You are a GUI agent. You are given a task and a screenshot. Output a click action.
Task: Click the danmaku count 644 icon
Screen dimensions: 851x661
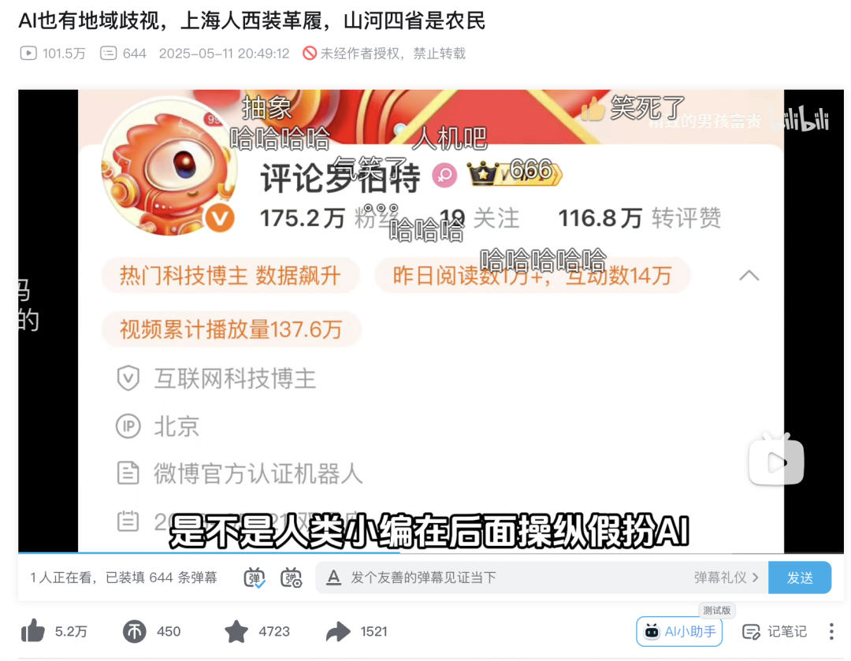click(108, 54)
